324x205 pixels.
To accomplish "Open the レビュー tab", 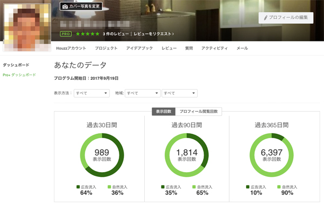I will point(169,48).
